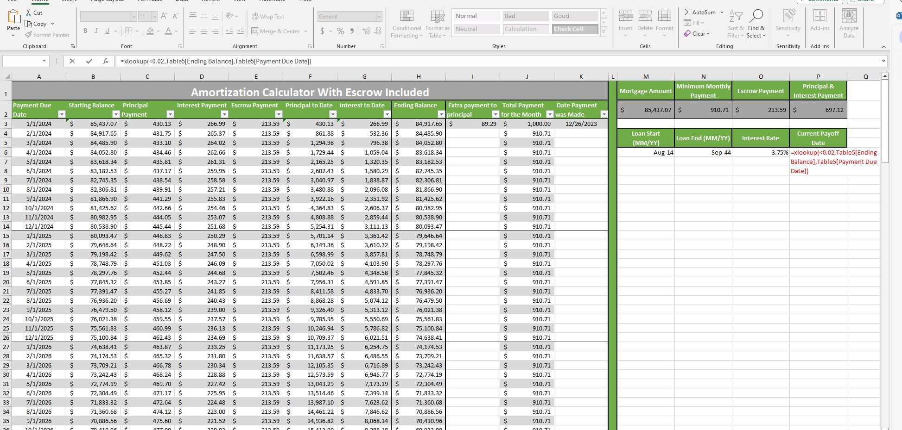Click the Paste clipboard icon

click(x=13, y=17)
